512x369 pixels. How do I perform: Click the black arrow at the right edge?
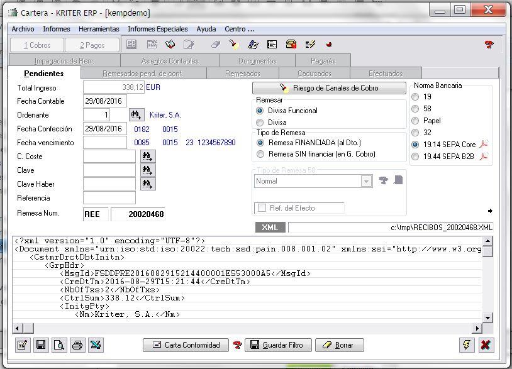(x=490, y=211)
